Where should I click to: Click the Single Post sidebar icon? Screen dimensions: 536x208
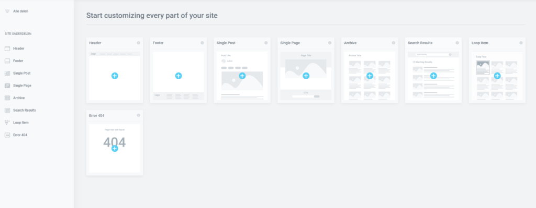tap(7, 73)
